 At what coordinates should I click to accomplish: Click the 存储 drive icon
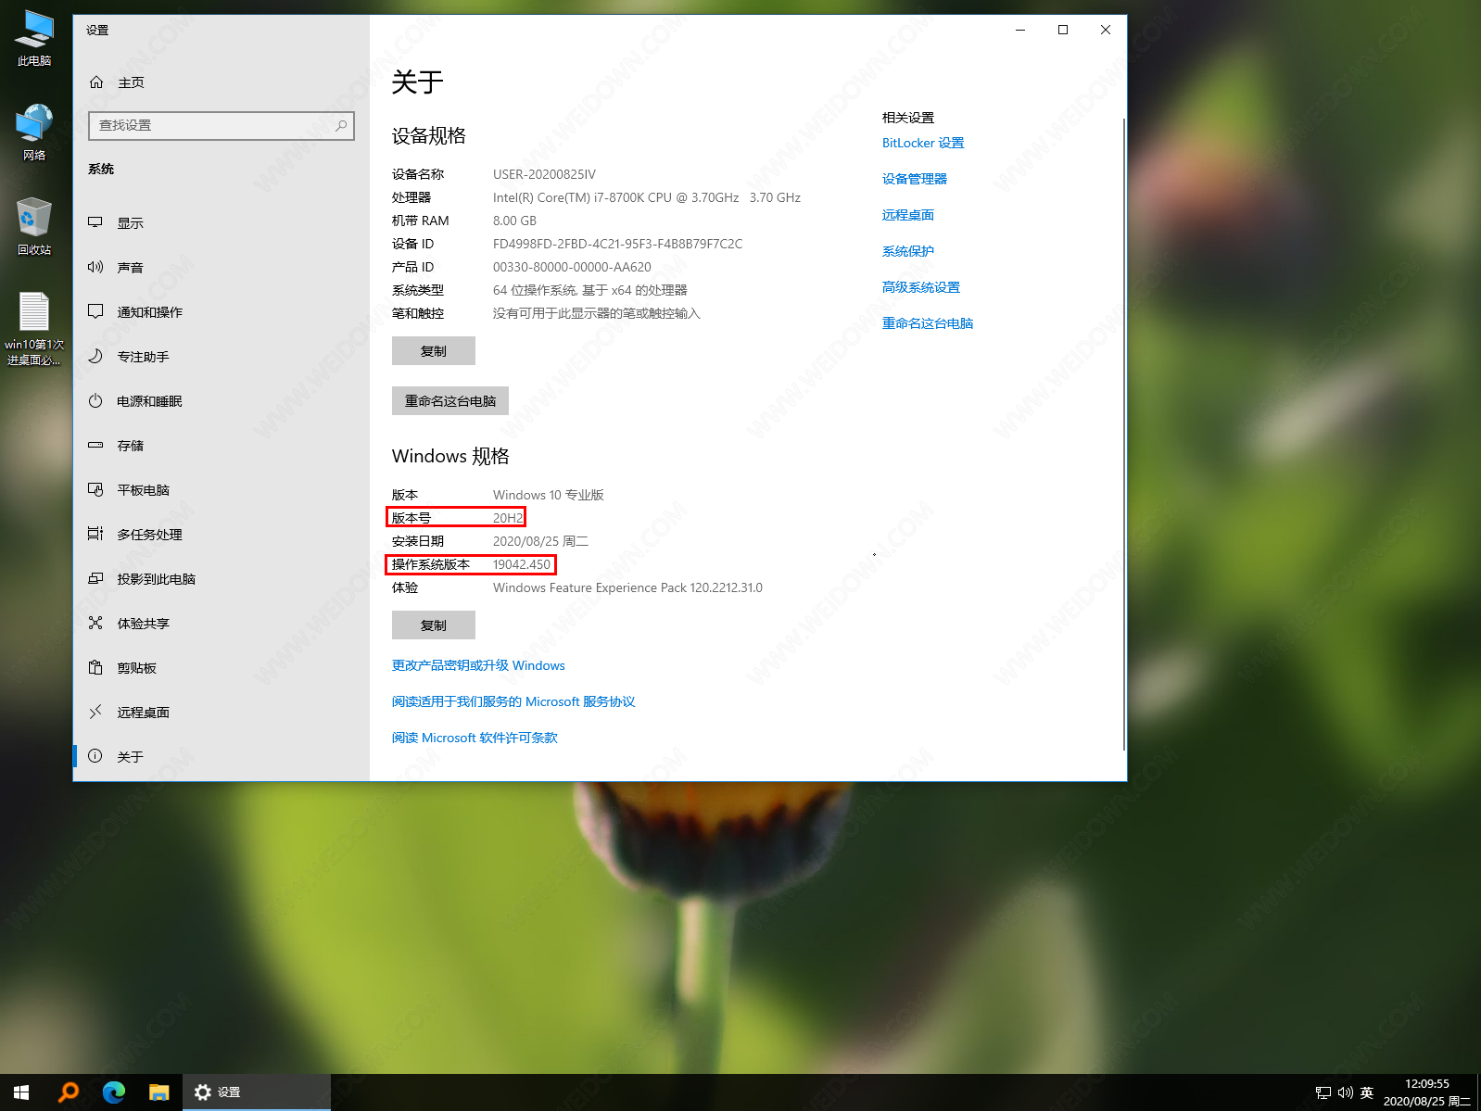tap(95, 445)
